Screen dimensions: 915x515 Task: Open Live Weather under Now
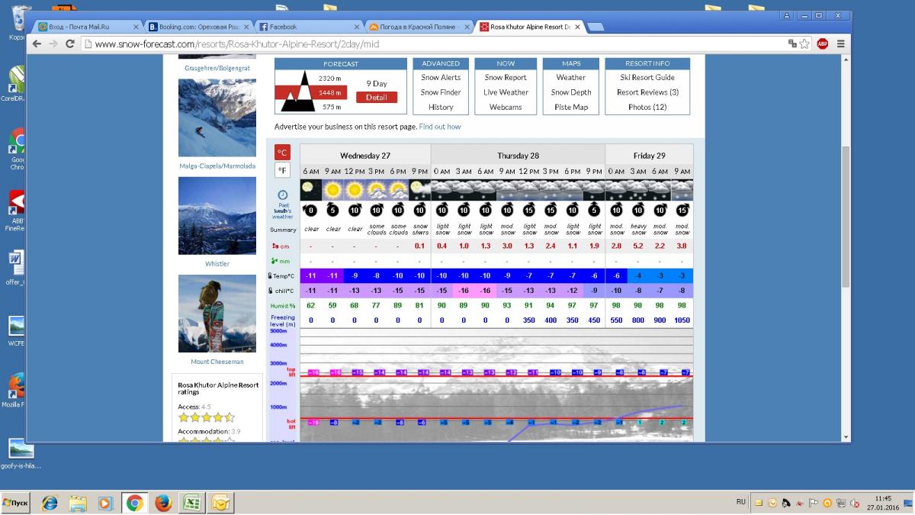coord(506,92)
